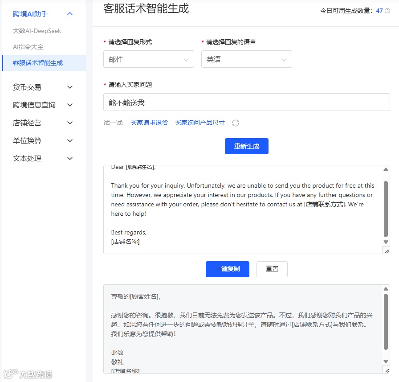The image size is (399, 382).
Task: Click the 请输入买家问题 label
Action: 130,85
